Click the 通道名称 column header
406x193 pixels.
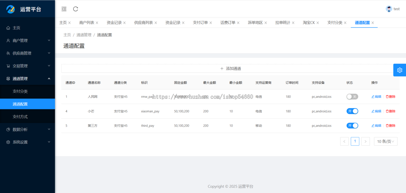[94, 83]
